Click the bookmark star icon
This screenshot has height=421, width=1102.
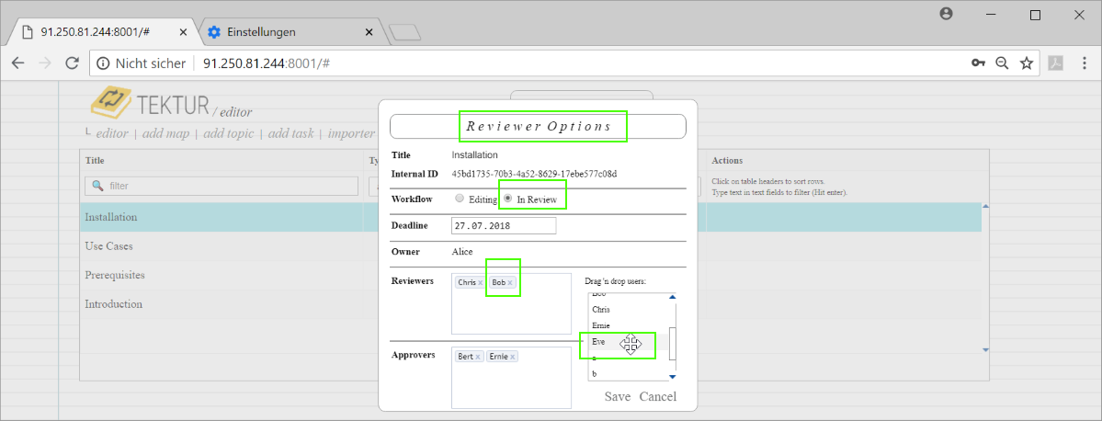[x=1027, y=63]
